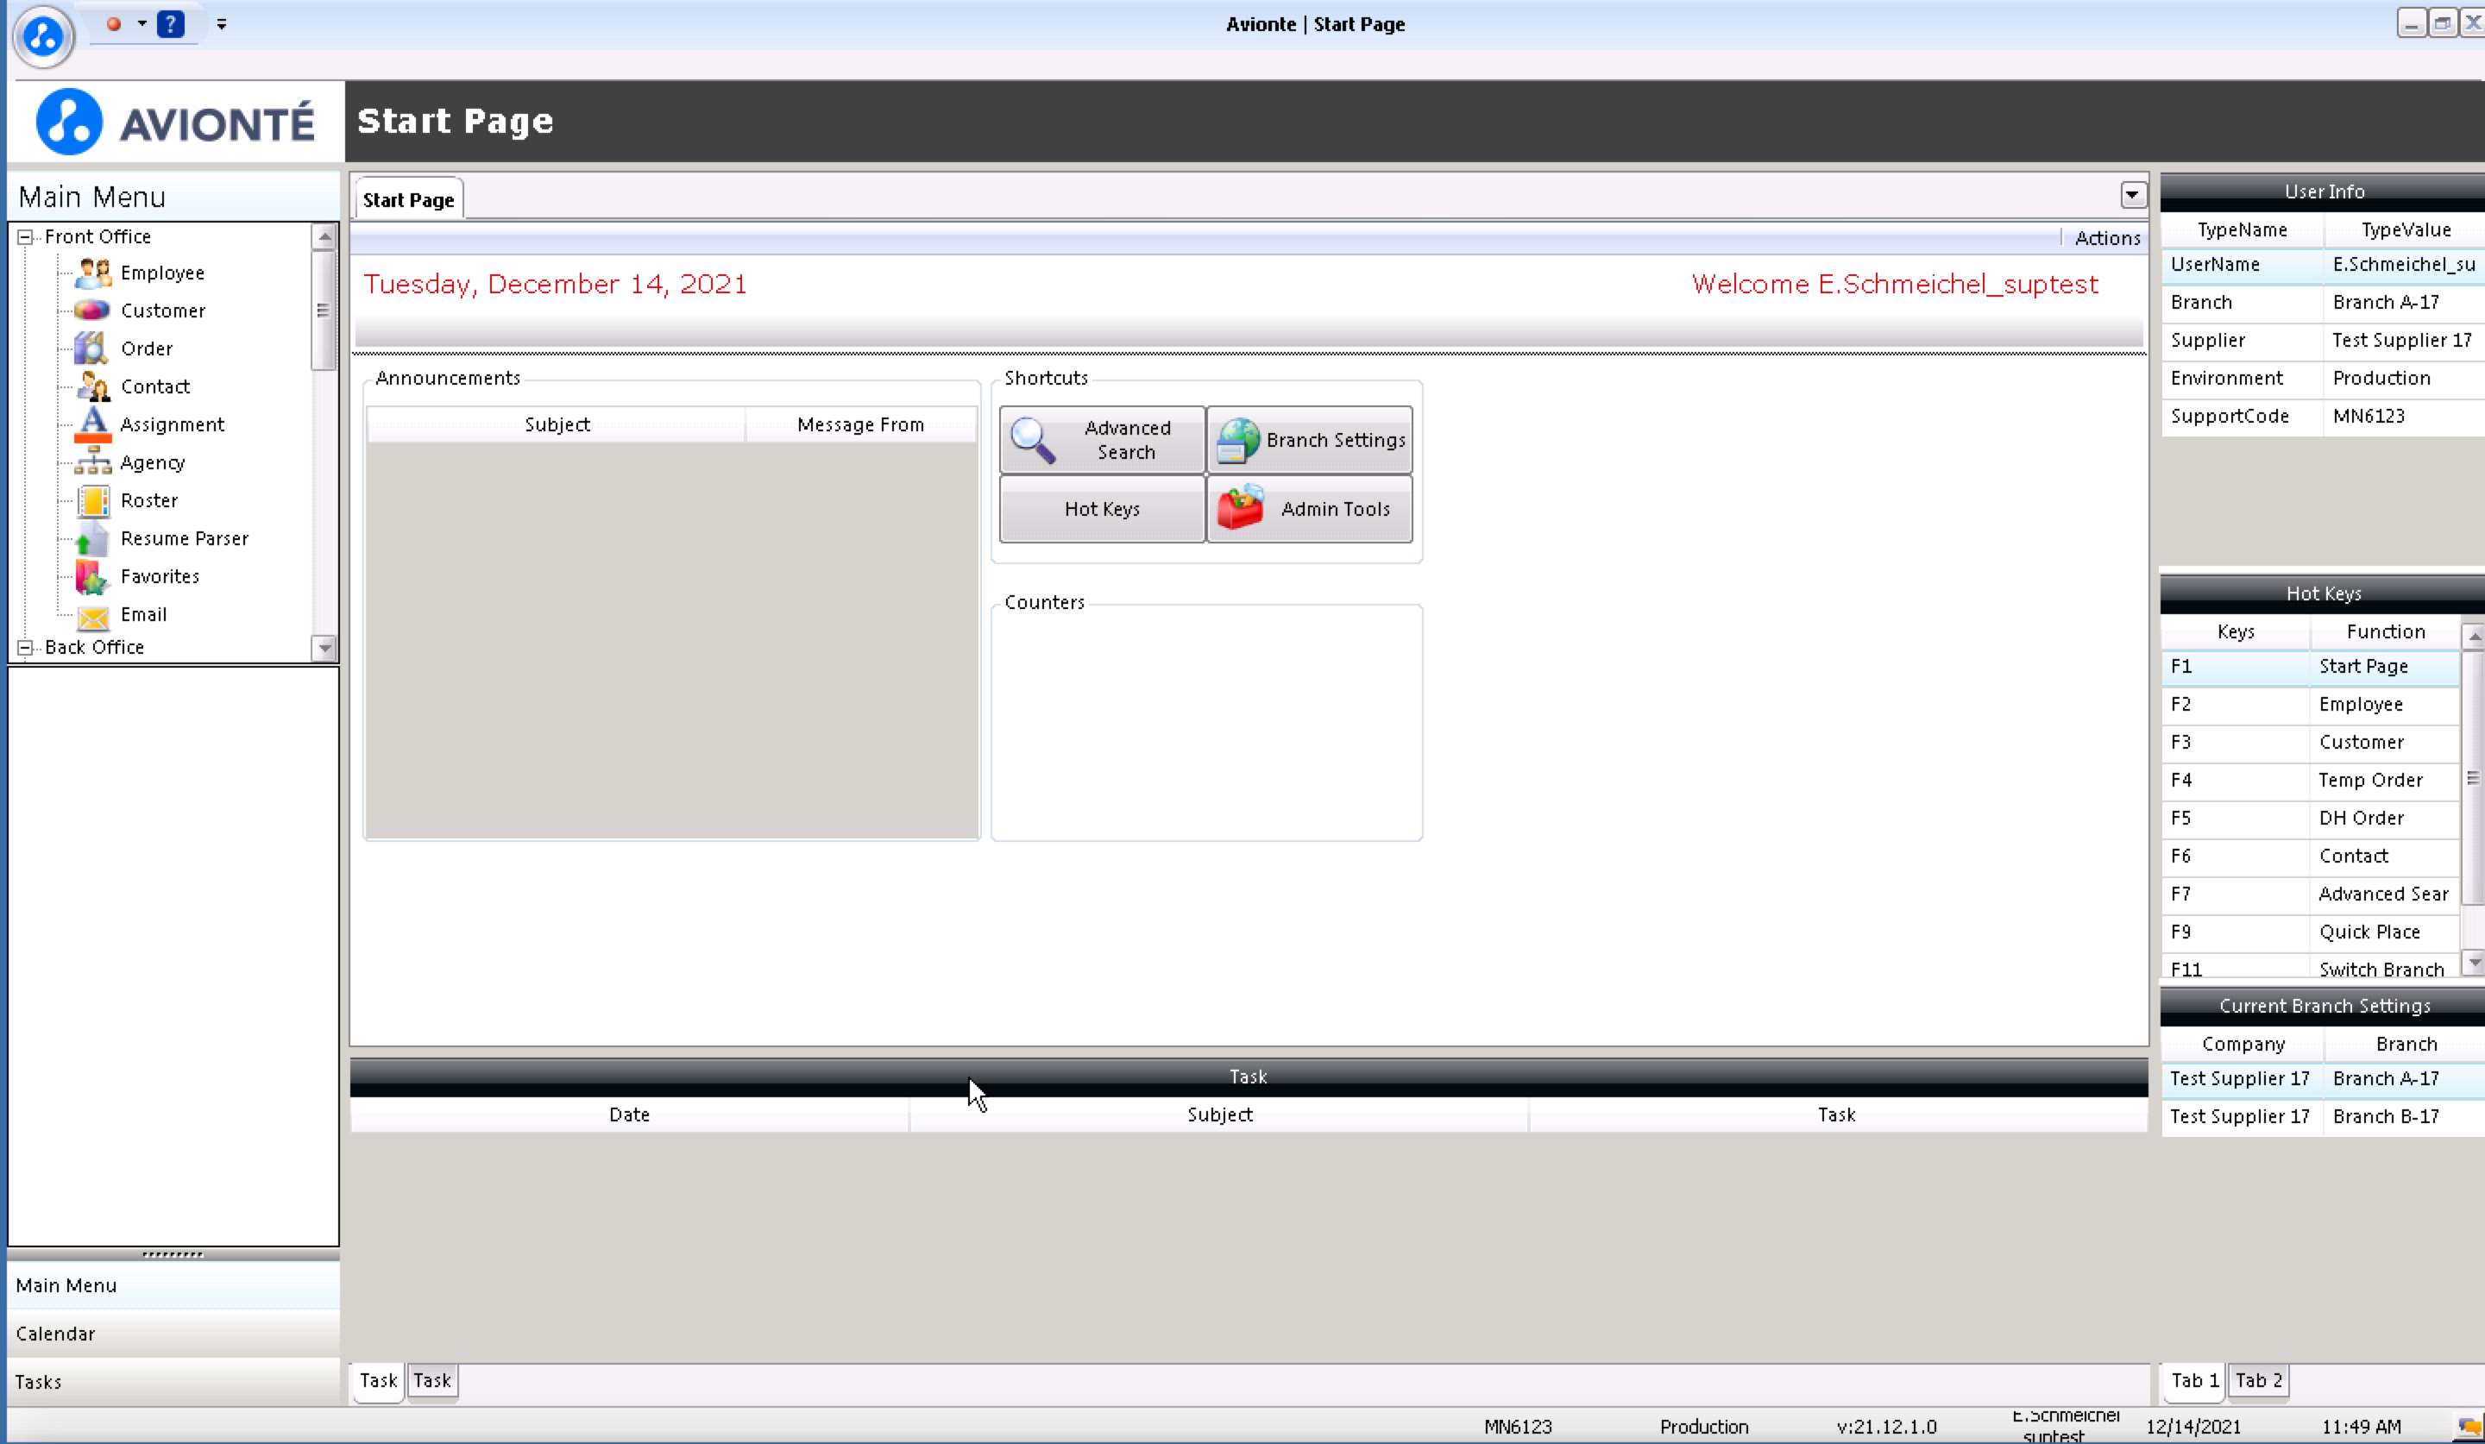The height and width of the screenshot is (1444, 2485).
Task: Open the Employee icon in Main Menu
Action: (92, 272)
